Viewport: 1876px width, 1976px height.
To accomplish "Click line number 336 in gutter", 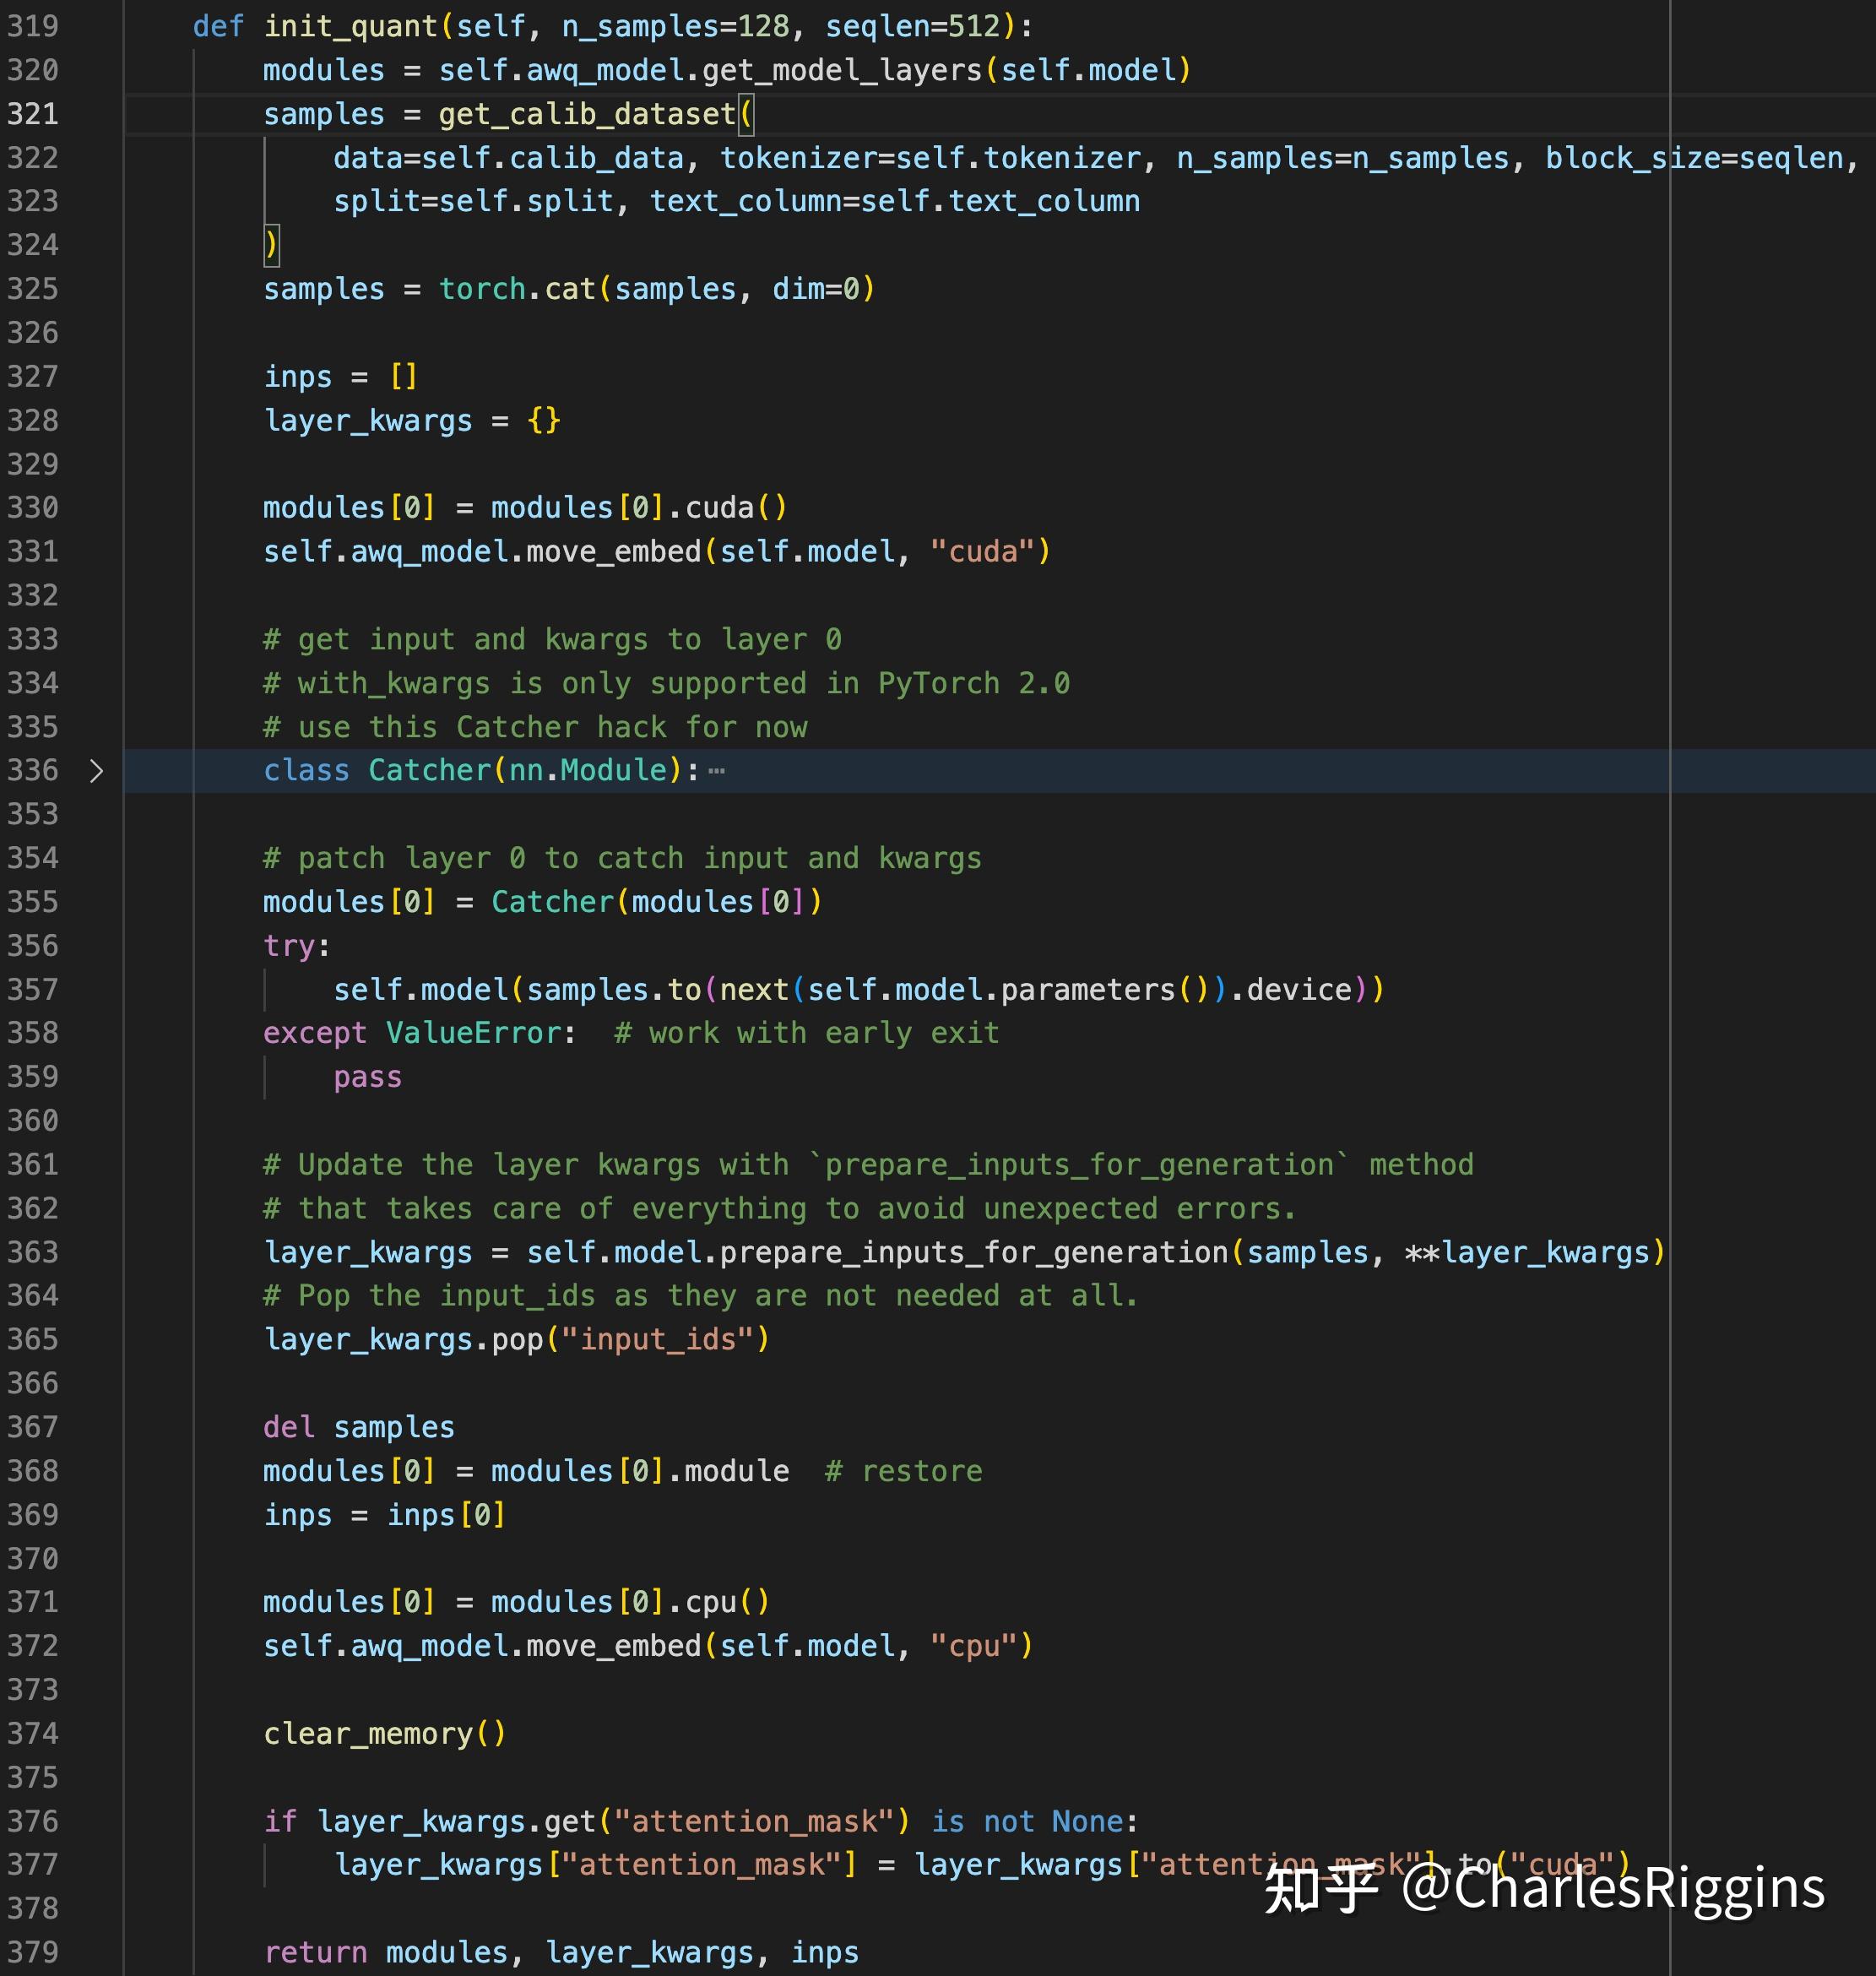I will click(32, 771).
